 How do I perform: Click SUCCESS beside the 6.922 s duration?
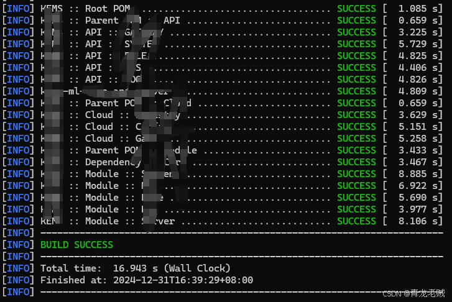pos(356,186)
